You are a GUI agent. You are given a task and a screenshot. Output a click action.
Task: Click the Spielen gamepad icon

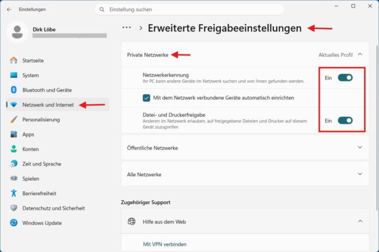[x=14, y=178]
